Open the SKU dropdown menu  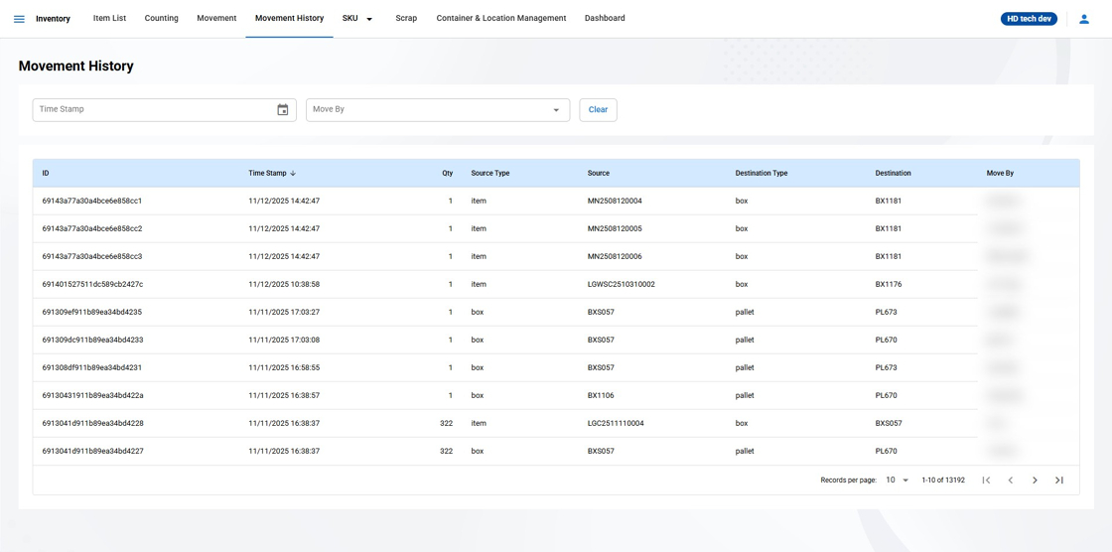tap(357, 19)
